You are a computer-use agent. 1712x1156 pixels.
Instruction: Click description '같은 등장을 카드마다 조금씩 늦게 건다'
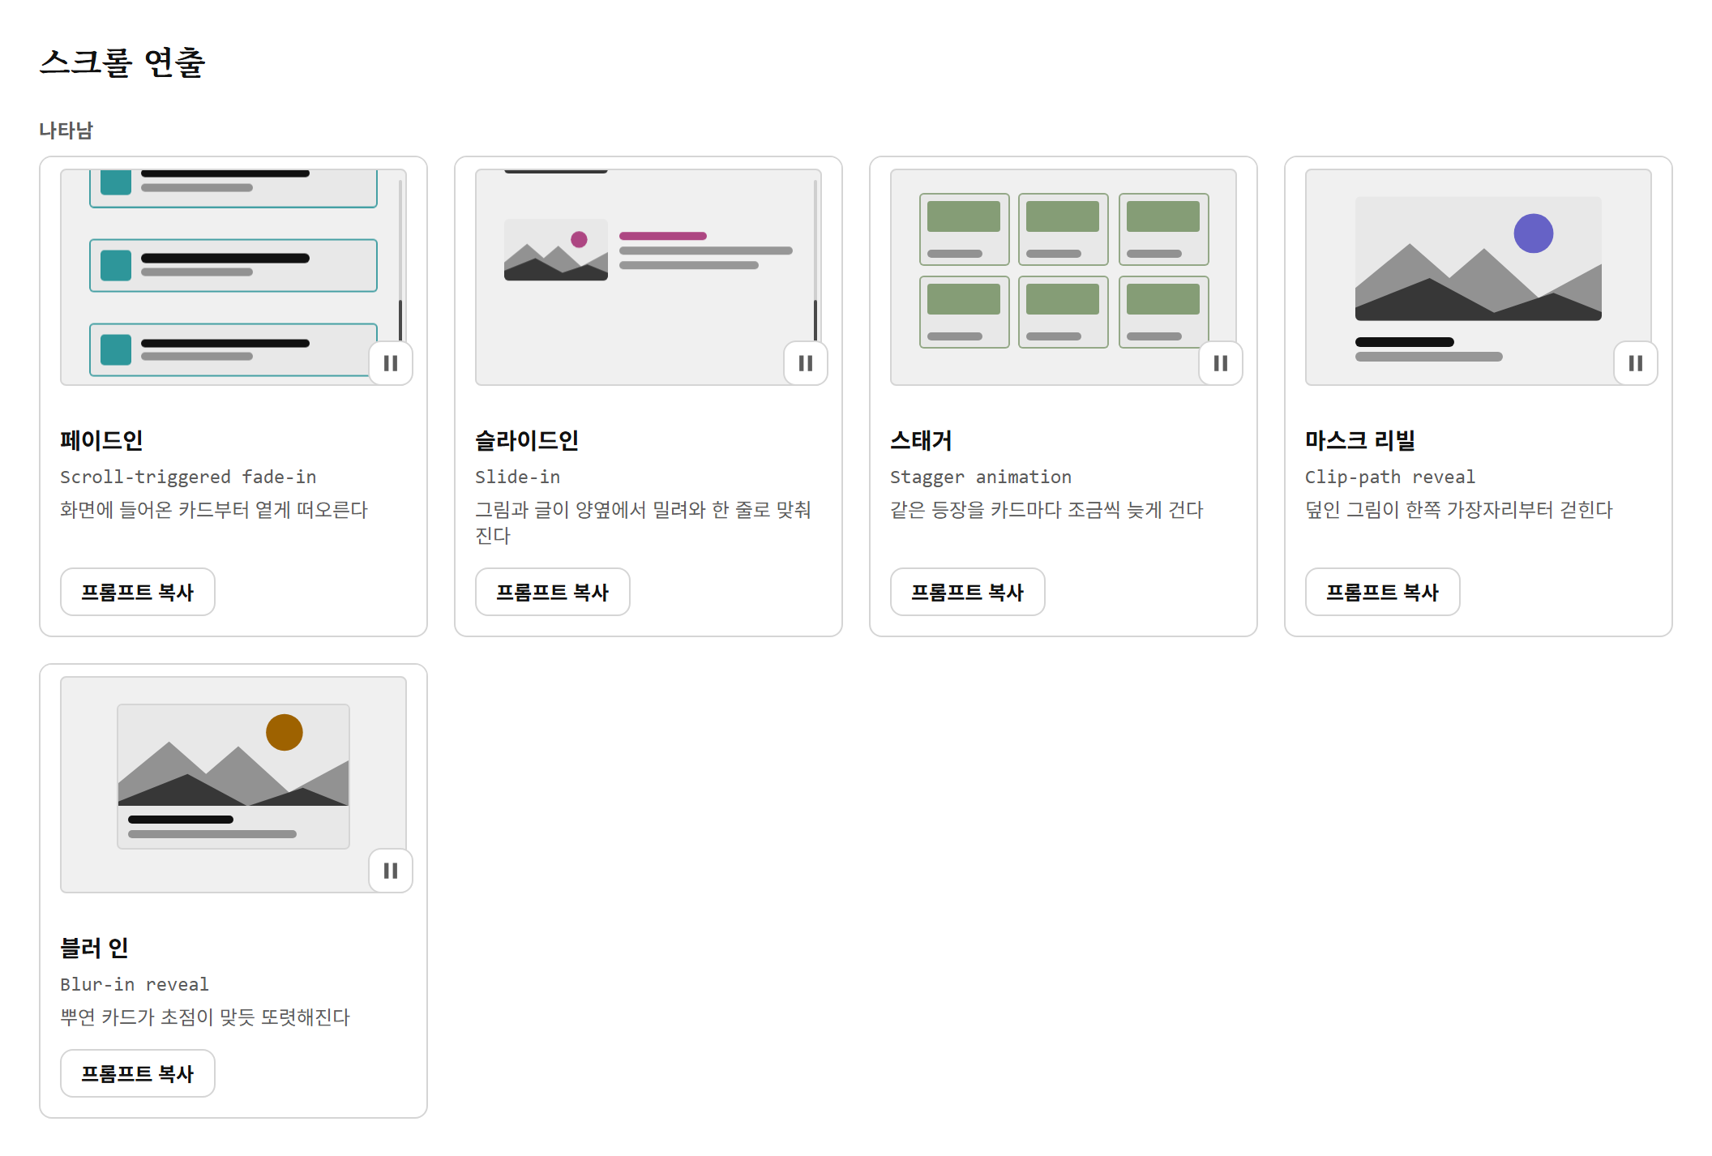coord(1046,509)
